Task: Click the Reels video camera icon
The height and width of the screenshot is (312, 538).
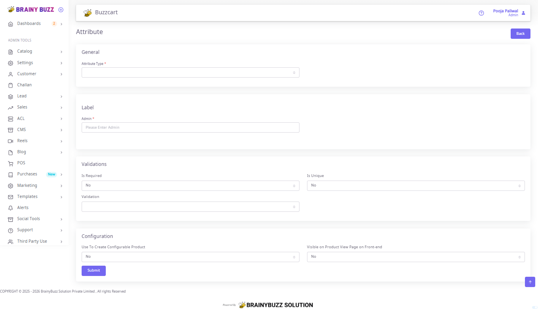Action: tap(11, 141)
